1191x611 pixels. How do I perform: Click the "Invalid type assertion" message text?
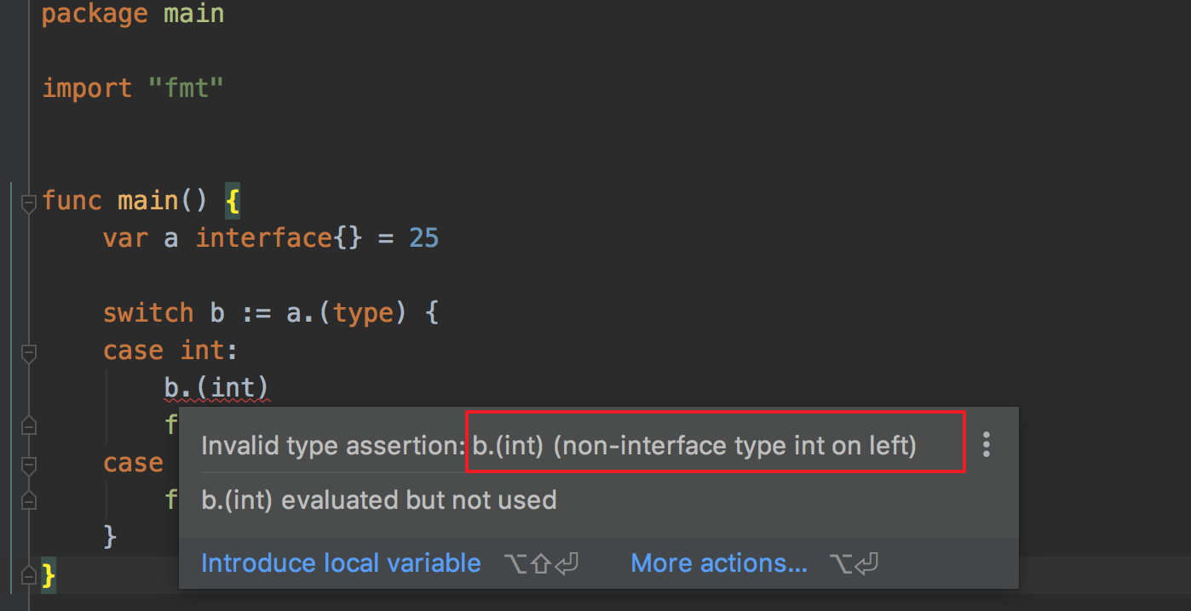[x=332, y=446]
